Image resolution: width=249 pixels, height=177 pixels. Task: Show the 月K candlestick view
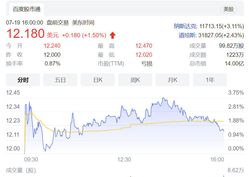coord(173,80)
